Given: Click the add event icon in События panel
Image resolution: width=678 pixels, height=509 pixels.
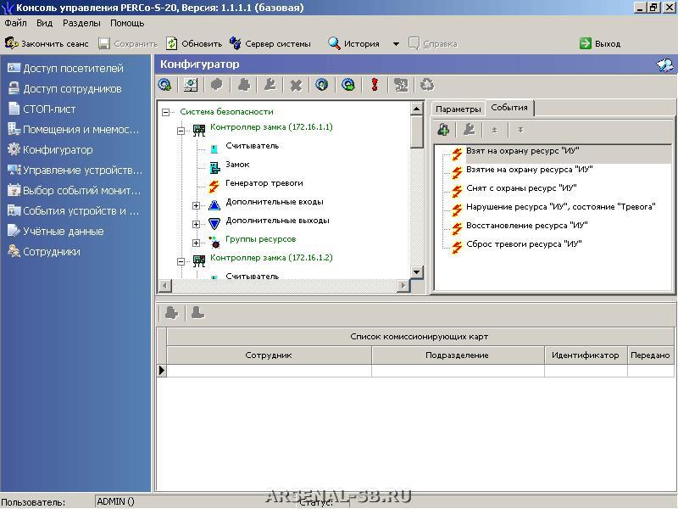Looking at the screenshot, I should click(443, 130).
